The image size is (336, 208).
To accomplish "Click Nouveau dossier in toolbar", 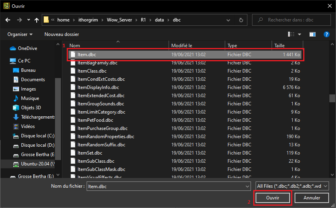I will point(62,34).
